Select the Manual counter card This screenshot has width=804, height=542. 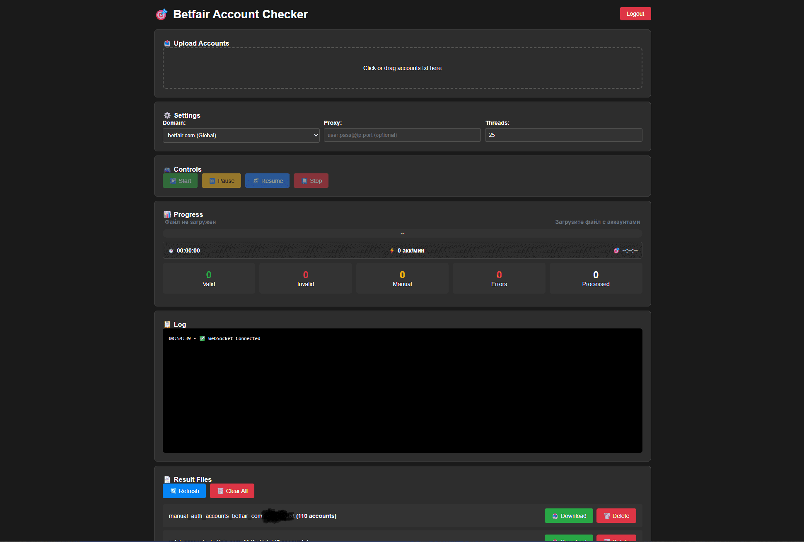coord(402,278)
